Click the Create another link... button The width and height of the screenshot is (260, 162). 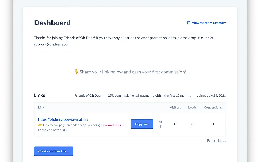click(x=53, y=151)
